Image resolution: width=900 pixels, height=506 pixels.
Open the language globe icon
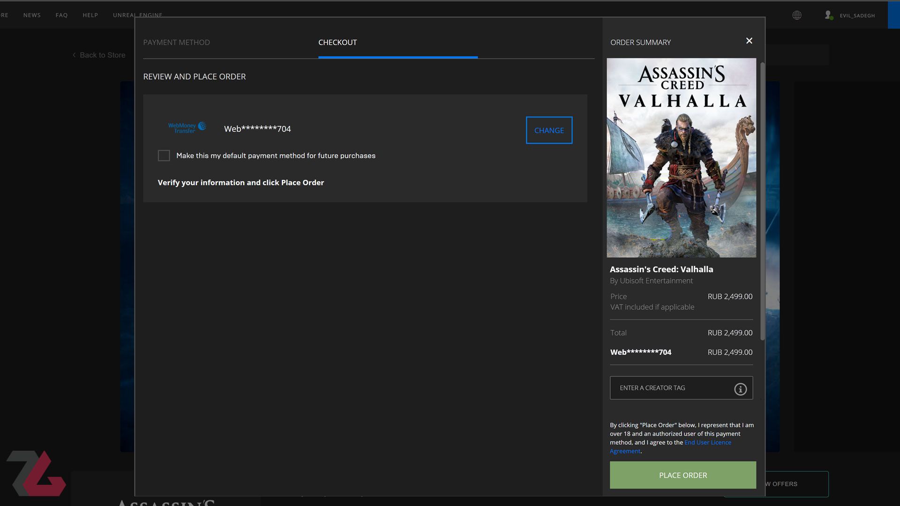pyautogui.click(x=797, y=15)
